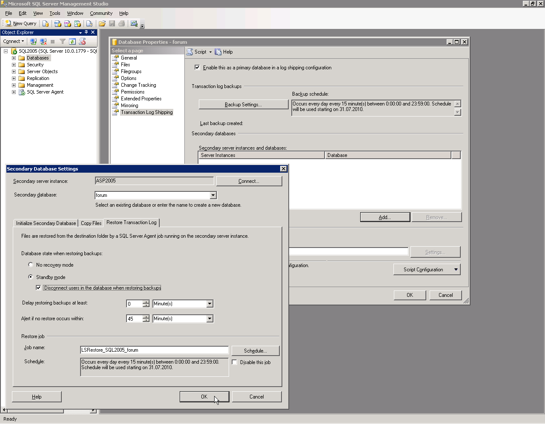Select Standby mode radio button
545x424 pixels.
pos(31,277)
